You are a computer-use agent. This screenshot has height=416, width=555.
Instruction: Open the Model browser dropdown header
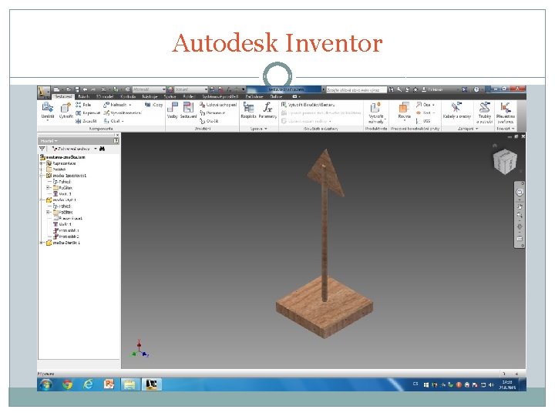[x=49, y=141]
